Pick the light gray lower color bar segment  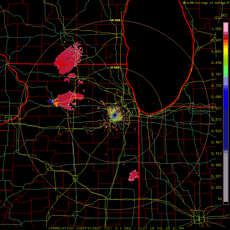click(x=226, y=178)
